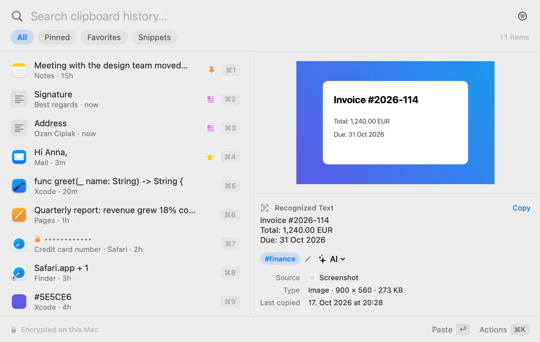Click the '17. Oct 2026 at 20:28' date value
This screenshot has height=342, width=540.
345,303
